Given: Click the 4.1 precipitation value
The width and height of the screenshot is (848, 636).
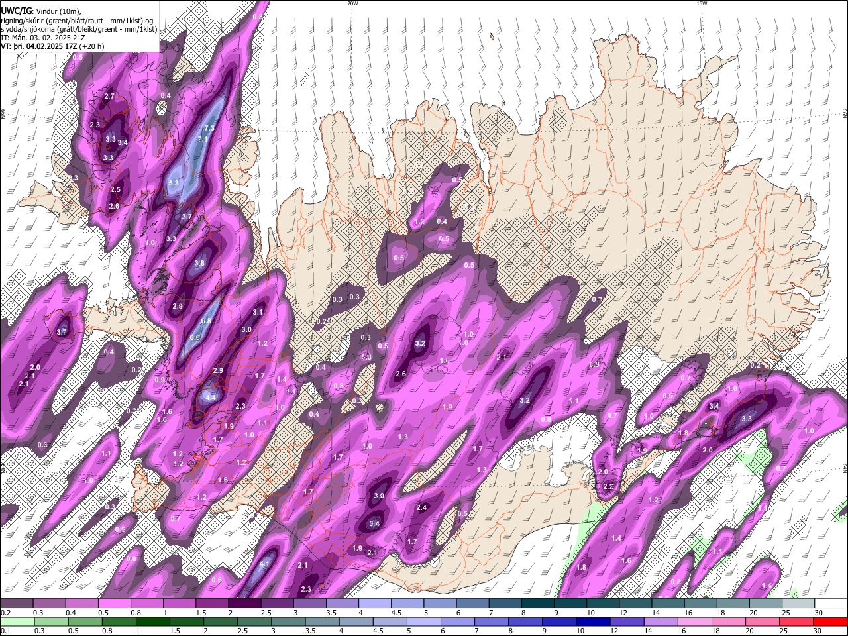Looking at the screenshot, I should (264, 564).
